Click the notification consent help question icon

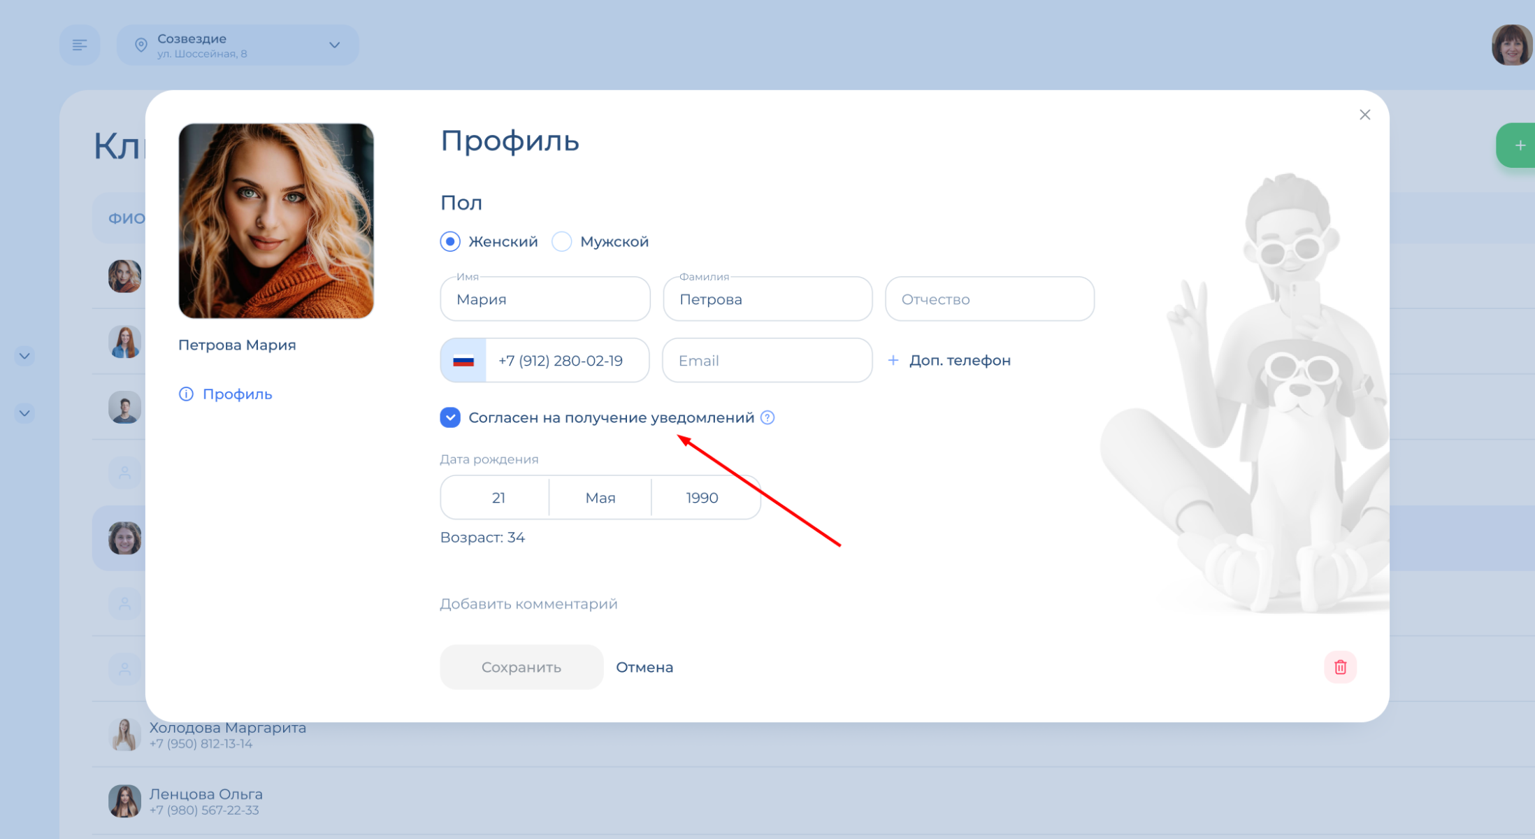[767, 417]
